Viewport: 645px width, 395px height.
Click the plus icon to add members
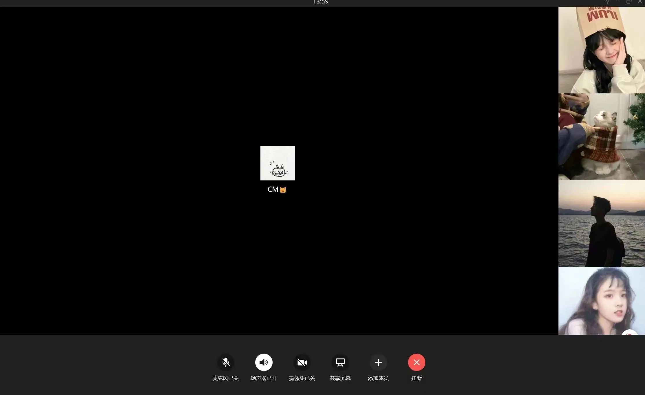(x=378, y=362)
